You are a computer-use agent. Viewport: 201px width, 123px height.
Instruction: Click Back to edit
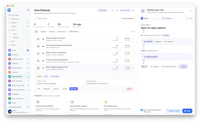pos(173,111)
